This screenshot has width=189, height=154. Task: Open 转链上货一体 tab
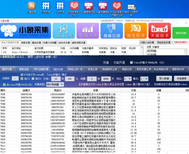click(x=75, y=69)
